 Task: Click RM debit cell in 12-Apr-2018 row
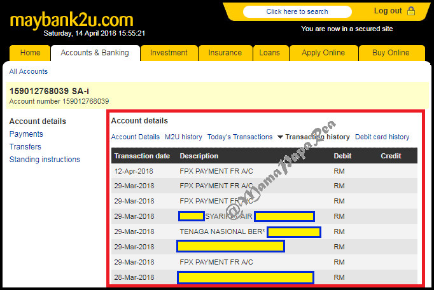(x=339, y=171)
